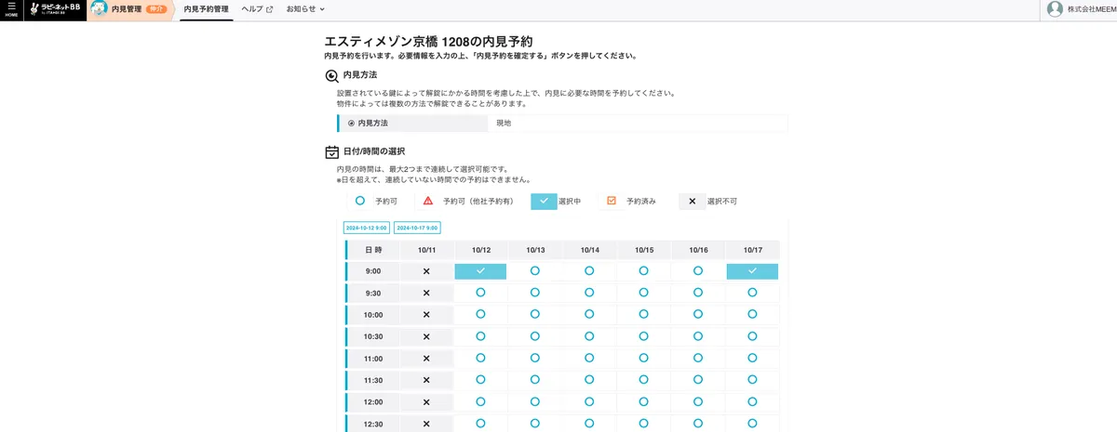Click the 選択不可 legend X icon
This screenshot has height=432, width=1117.
[x=692, y=201]
